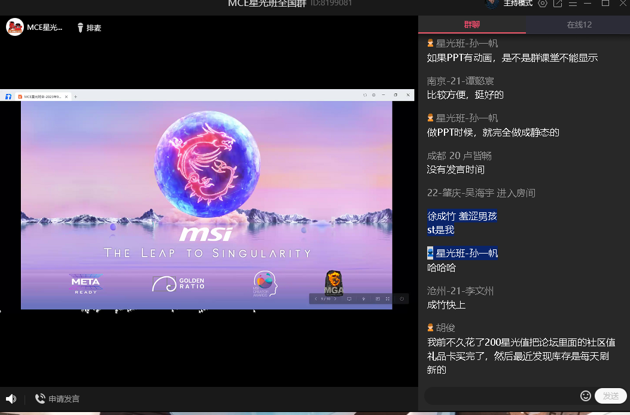Click the badge icon beside 胡俊
This screenshot has height=415, width=630.
click(x=430, y=328)
